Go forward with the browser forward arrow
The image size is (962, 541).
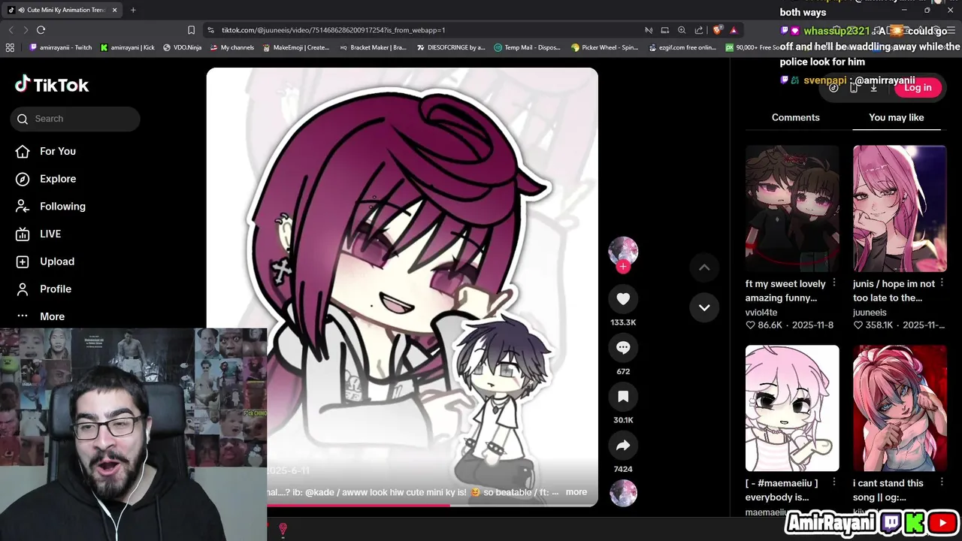[25, 30]
